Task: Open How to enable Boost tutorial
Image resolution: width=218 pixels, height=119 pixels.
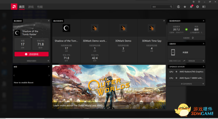Action: (x=24, y=82)
